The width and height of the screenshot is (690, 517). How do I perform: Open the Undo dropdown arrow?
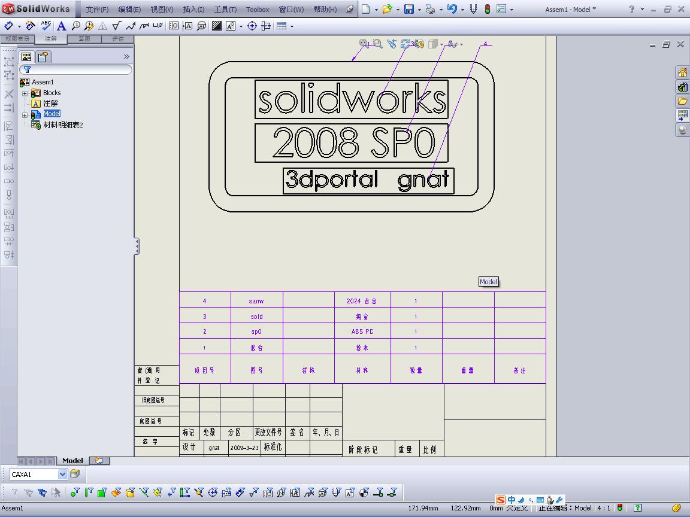462,9
